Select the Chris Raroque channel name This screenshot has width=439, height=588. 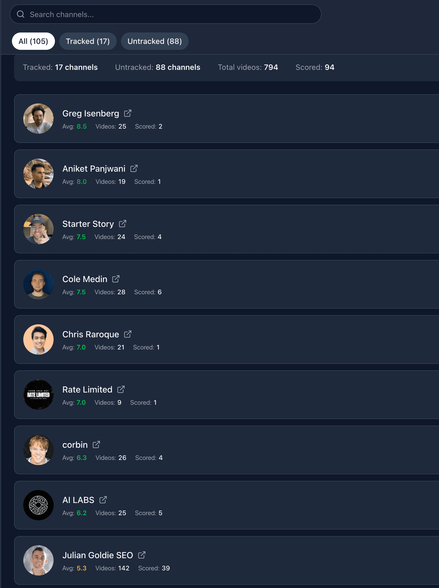click(x=91, y=334)
